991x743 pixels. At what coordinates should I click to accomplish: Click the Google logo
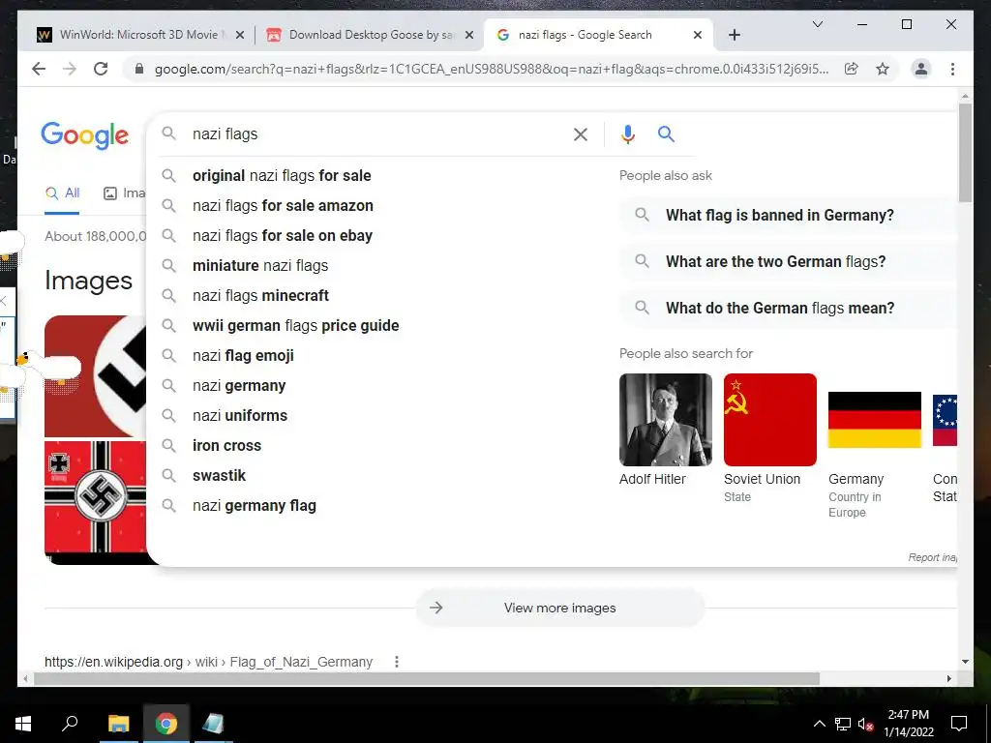click(x=85, y=135)
